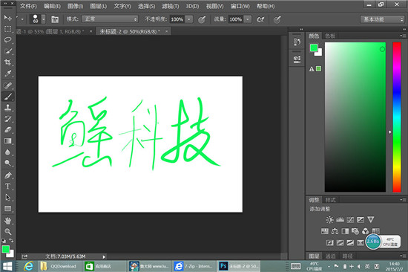Select the Path Selection tool
Viewport: 408px width, 272px height.
click(8, 198)
